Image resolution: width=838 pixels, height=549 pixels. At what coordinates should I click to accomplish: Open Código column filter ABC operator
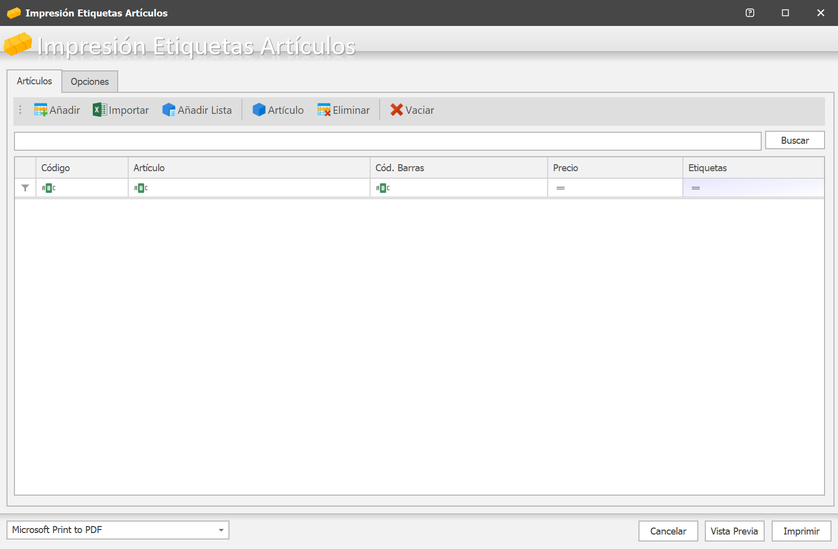[48, 188]
